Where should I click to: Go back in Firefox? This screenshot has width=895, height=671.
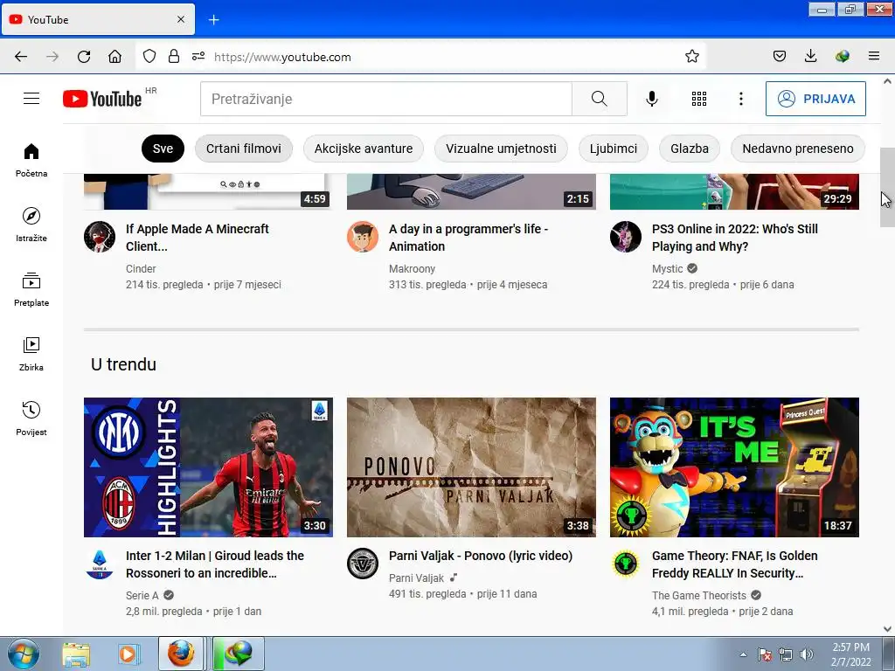pyautogui.click(x=21, y=57)
